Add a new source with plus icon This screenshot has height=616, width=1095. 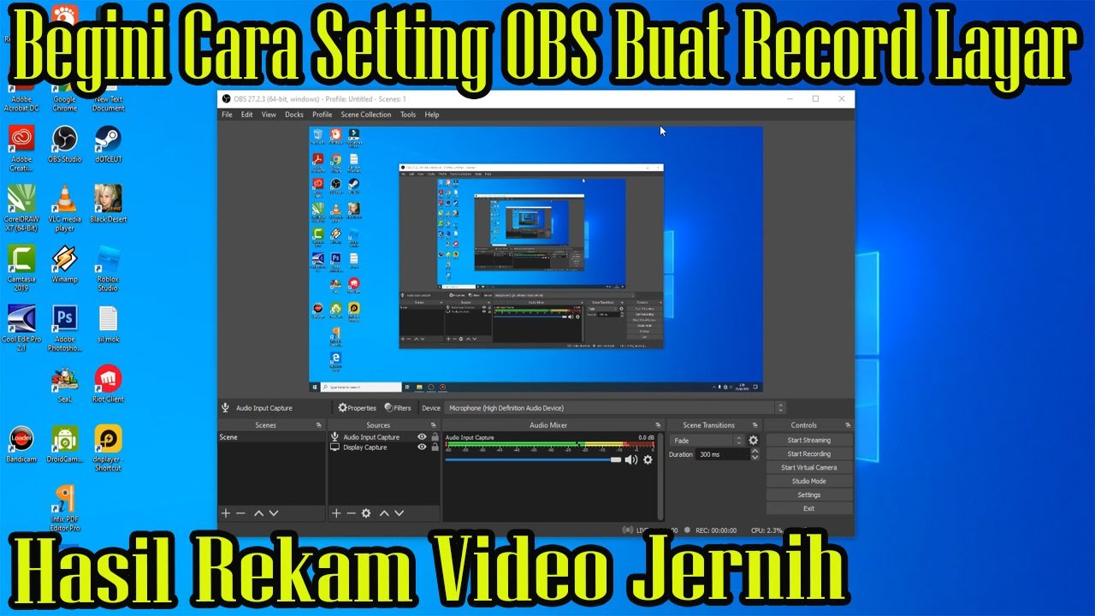click(336, 513)
